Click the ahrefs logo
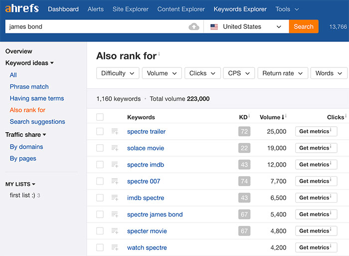Image resolution: width=349 pixels, height=256 pixels. pos(22,9)
